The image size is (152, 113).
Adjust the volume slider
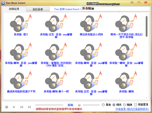click(91, 105)
